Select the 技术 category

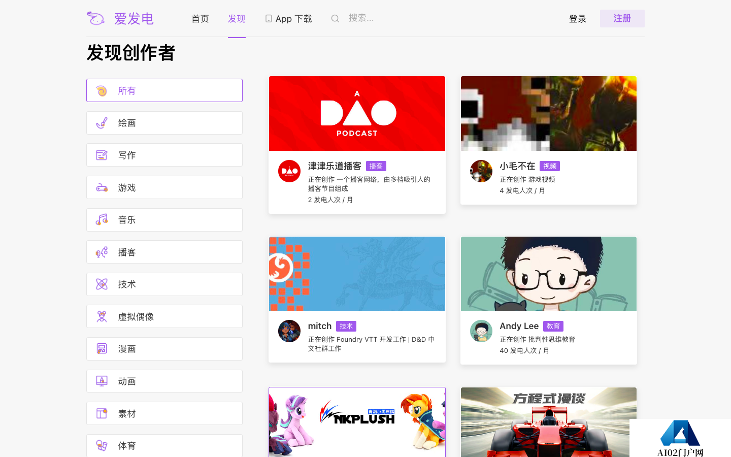[x=164, y=284]
